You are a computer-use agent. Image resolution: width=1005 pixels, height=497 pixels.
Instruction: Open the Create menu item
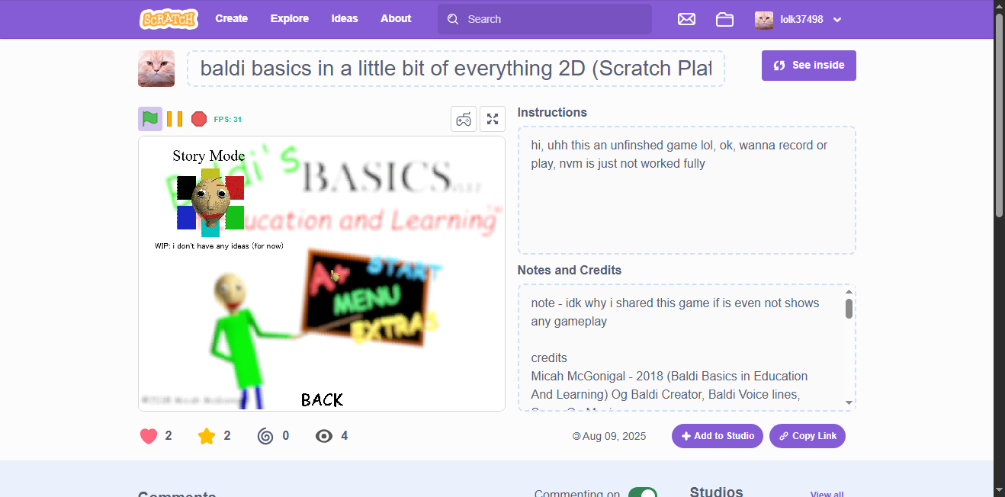(x=232, y=19)
